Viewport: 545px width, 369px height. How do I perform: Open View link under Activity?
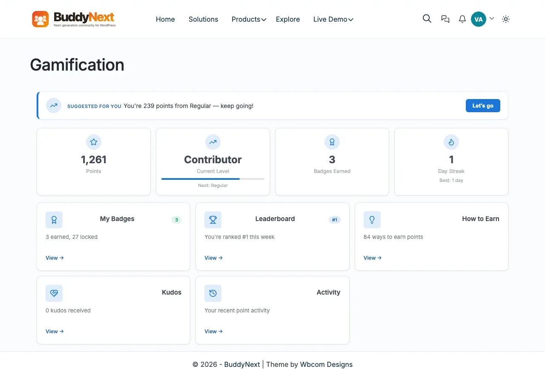[214, 332]
